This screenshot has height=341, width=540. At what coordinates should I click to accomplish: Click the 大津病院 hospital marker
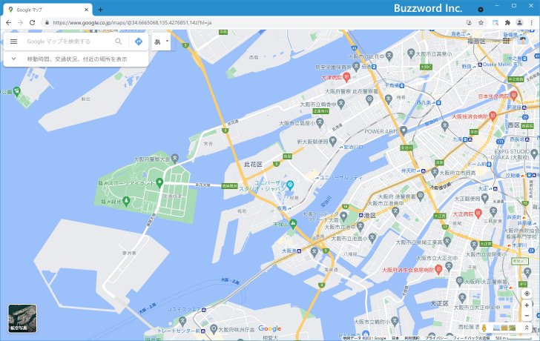pyautogui.click(x=346, y=77)
